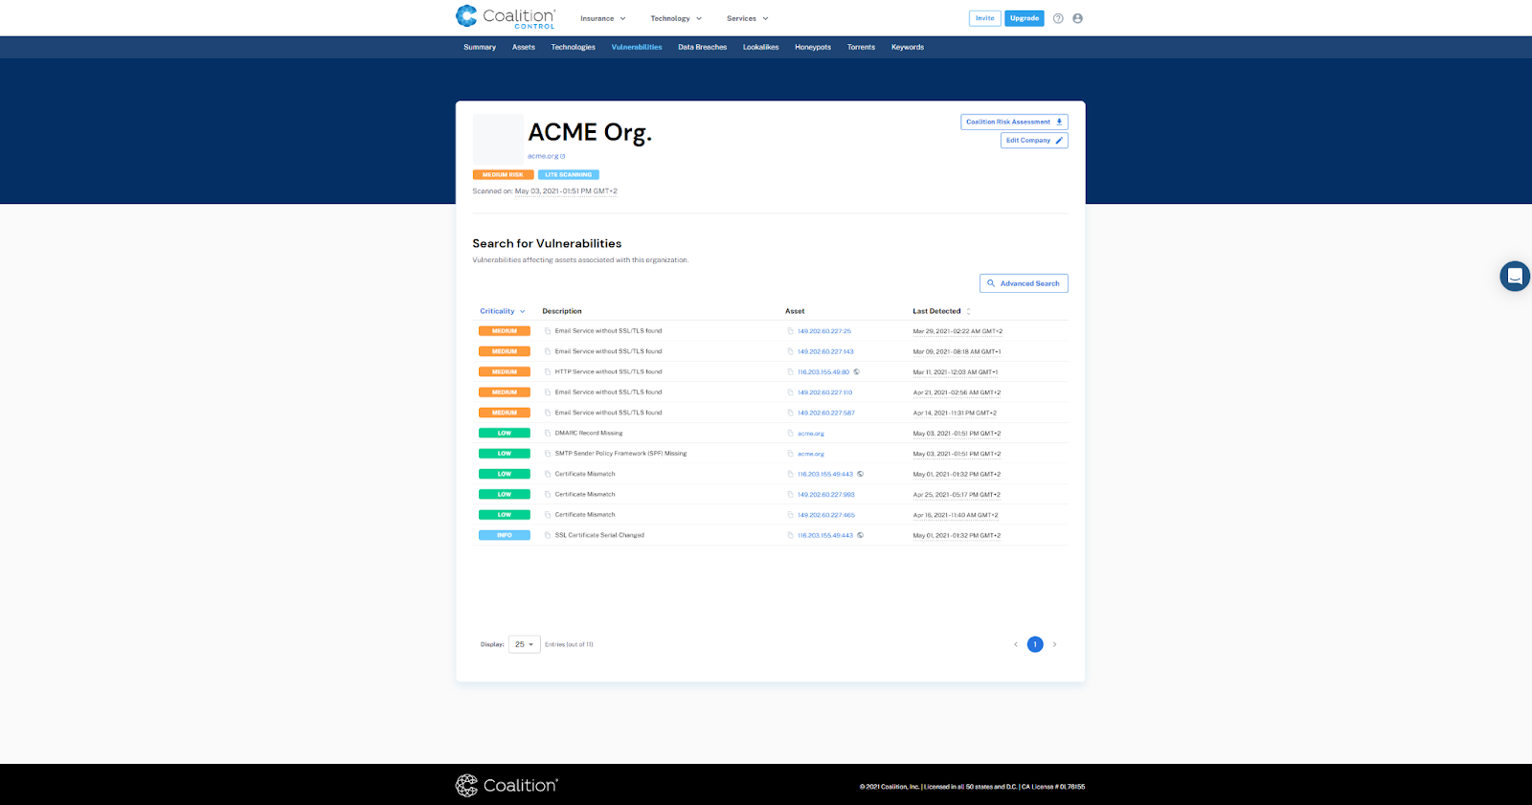The image size is (1532, 805).
Task: Copy icon beside HTTP Service without SSL/TLS found
Action: tap(548, 372)
